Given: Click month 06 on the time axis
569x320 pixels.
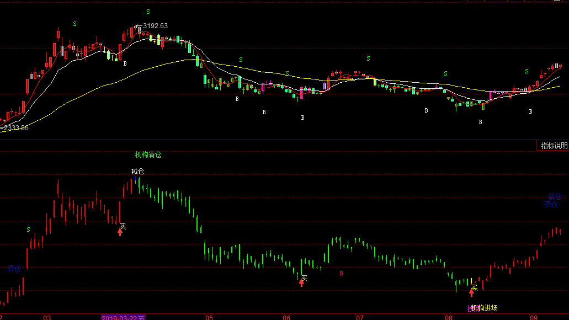Looking at the screenshot, I should [286, 317].
